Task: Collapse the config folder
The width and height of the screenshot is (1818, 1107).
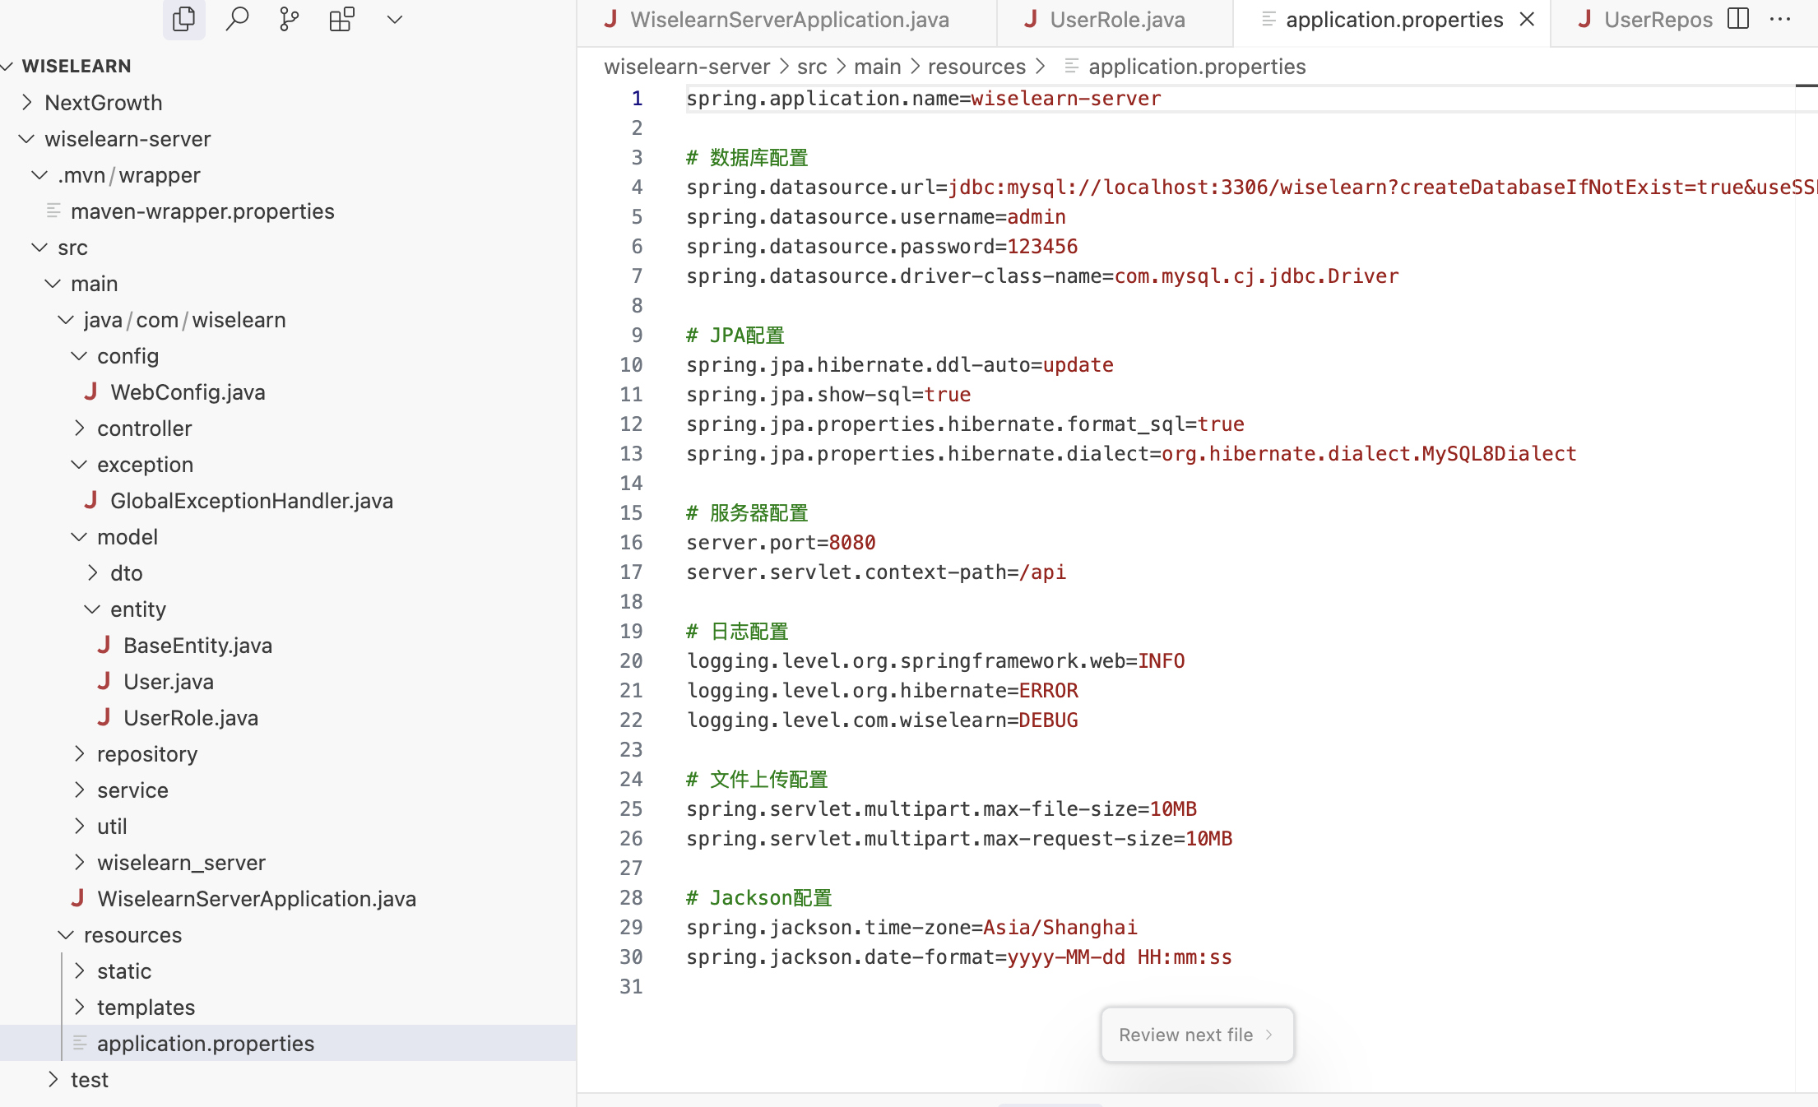Action: click(x=288, y=356)
